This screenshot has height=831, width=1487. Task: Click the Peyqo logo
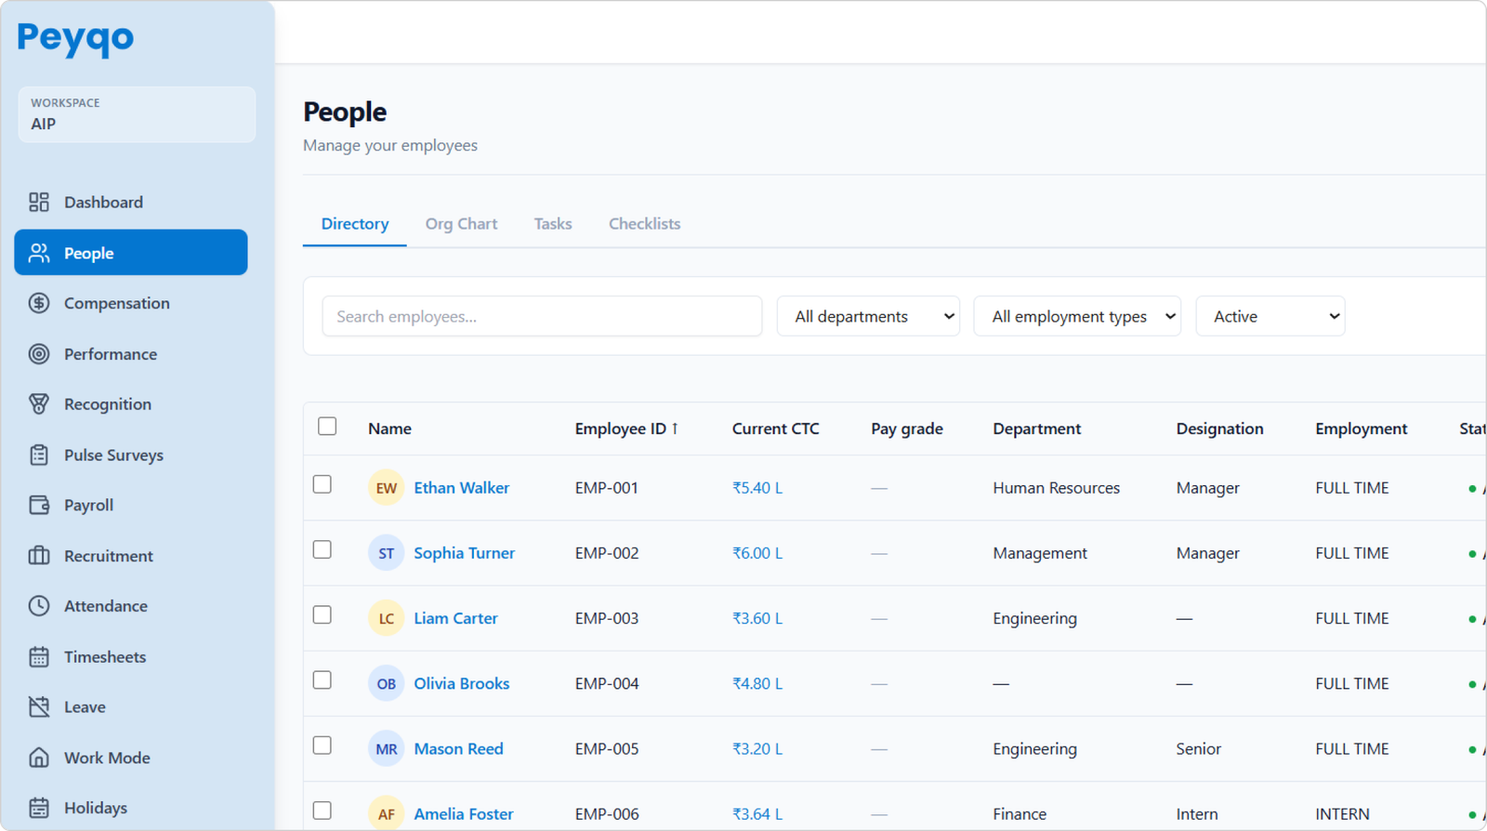[x=75, y=38]
